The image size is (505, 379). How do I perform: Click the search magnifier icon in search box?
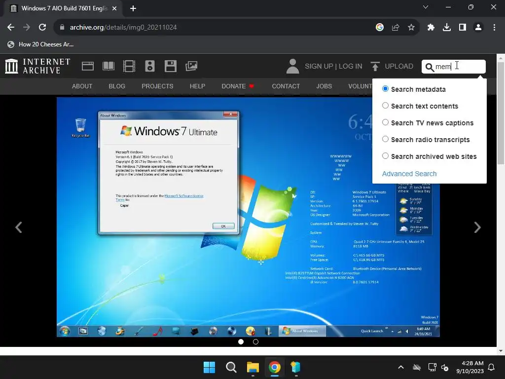430,67
